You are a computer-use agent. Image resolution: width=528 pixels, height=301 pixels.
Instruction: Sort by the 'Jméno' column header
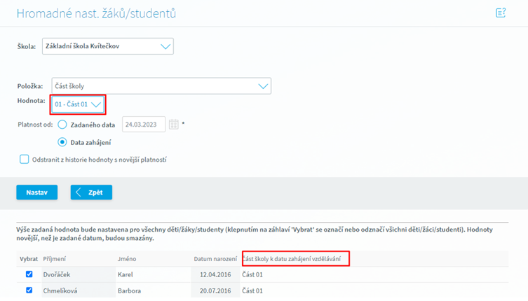[127, 259]
